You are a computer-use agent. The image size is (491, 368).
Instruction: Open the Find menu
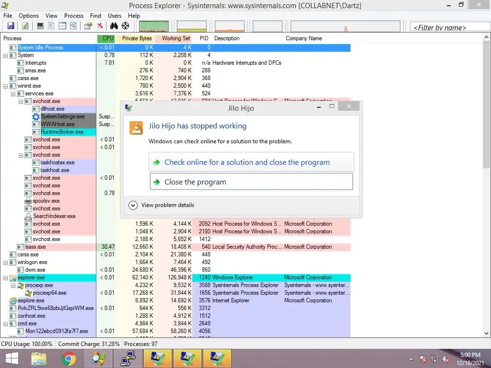click(x=95, y=16)
